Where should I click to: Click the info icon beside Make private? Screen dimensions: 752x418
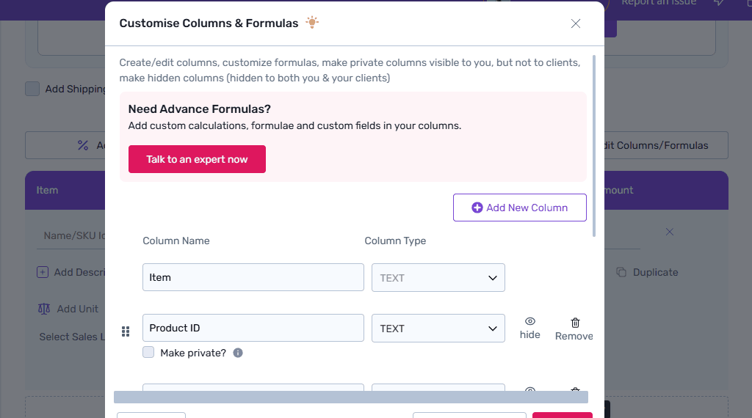pos(238,353)
